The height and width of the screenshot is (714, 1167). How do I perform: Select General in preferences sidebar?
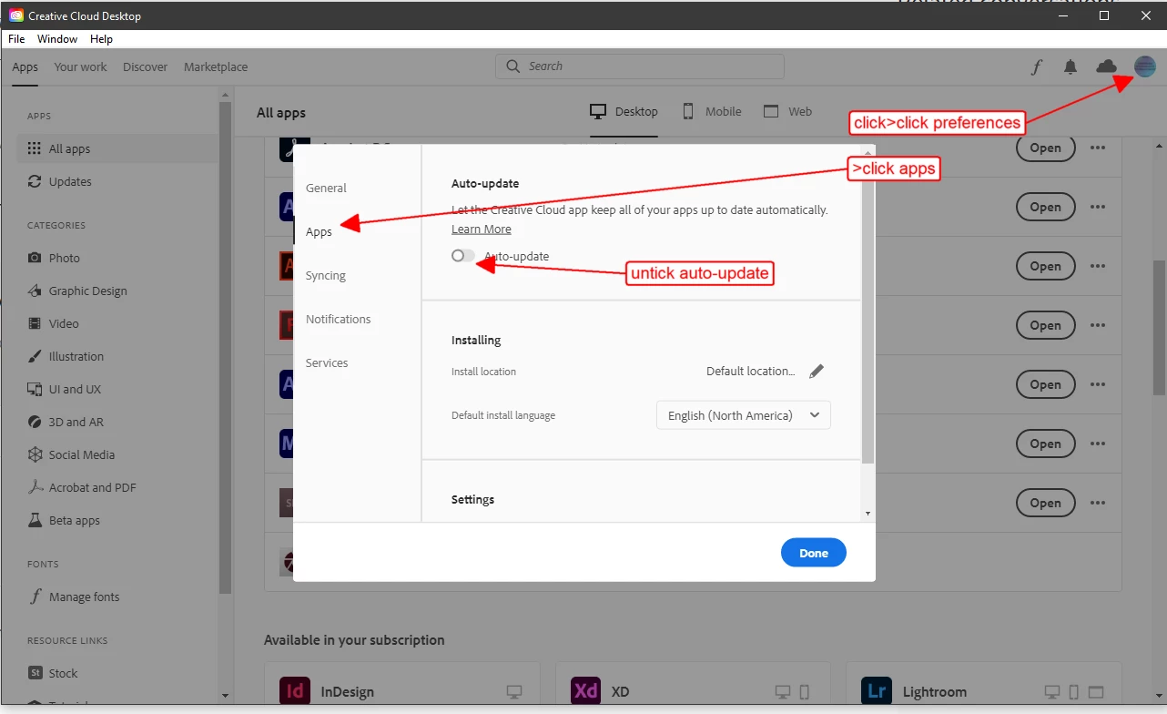326,189
